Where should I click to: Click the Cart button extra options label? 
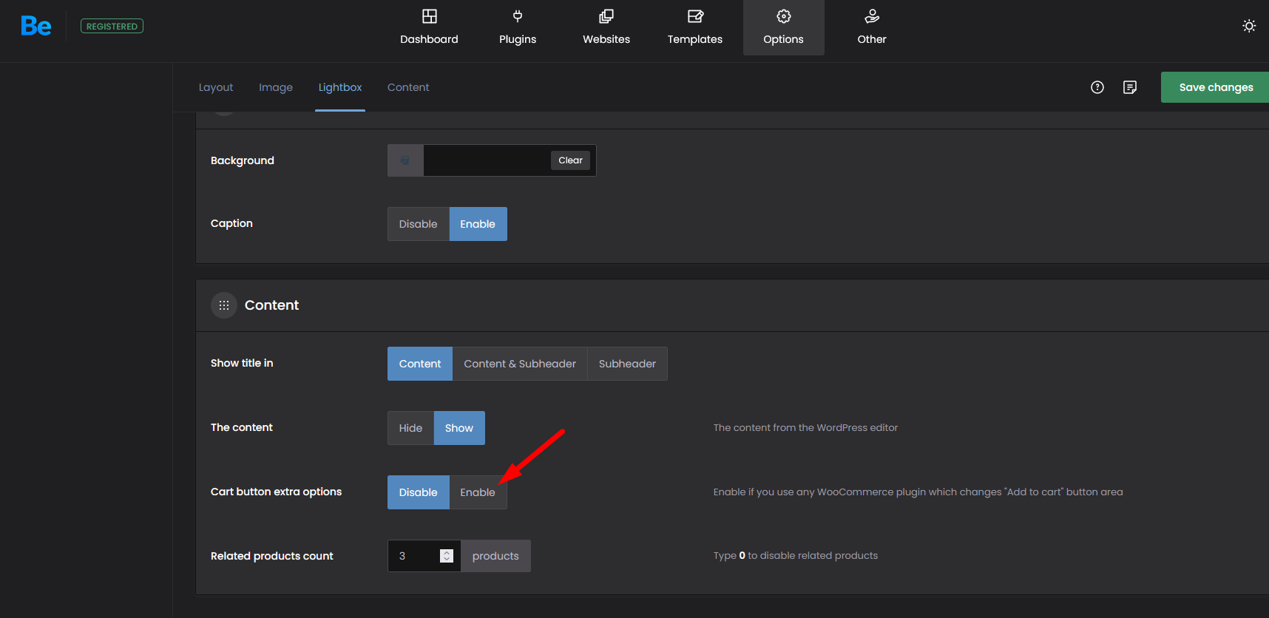pyautogui.click(x=276, y=492)
